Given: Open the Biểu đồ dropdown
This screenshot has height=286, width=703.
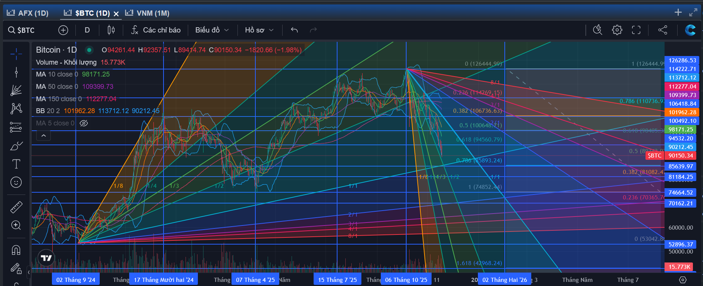Looking at the screenshot, I should click(212, 30).
